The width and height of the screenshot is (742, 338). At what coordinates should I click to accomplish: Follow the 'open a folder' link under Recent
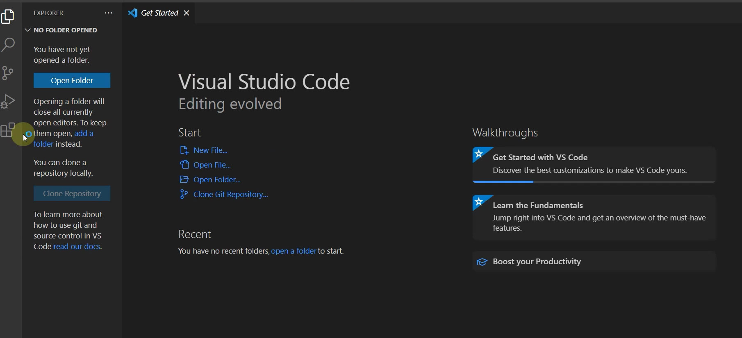tap(294, 251)
